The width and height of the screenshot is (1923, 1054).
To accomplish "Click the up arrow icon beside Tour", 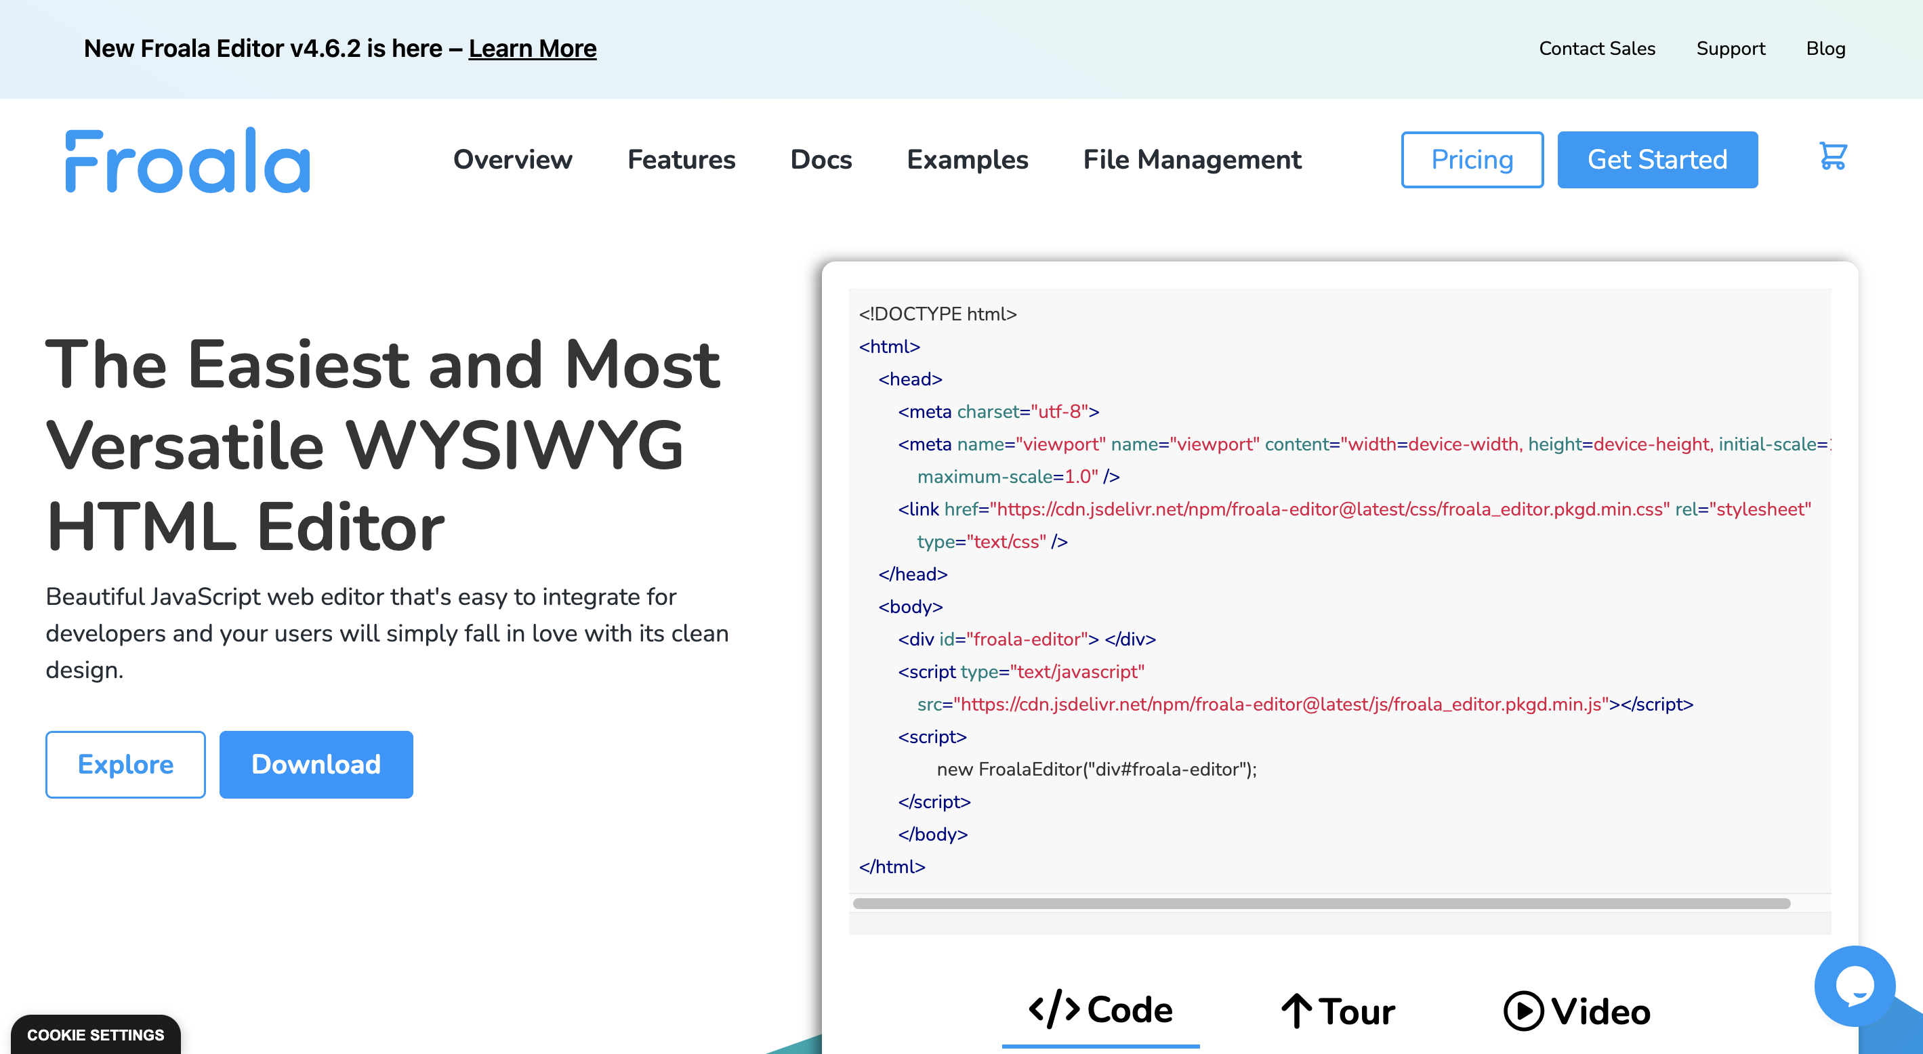I will click(1297, 1011).
